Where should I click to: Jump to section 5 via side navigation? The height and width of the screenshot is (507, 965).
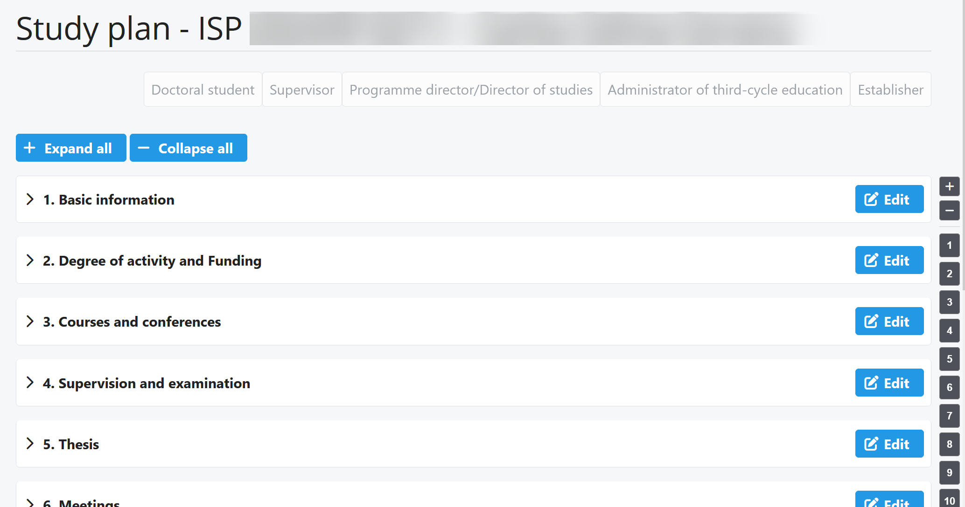pyautogui.click(x=949, y=359)
